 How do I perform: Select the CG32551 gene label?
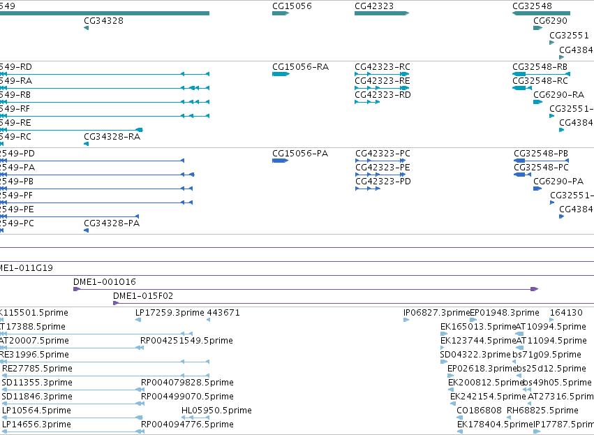[569, 36]
